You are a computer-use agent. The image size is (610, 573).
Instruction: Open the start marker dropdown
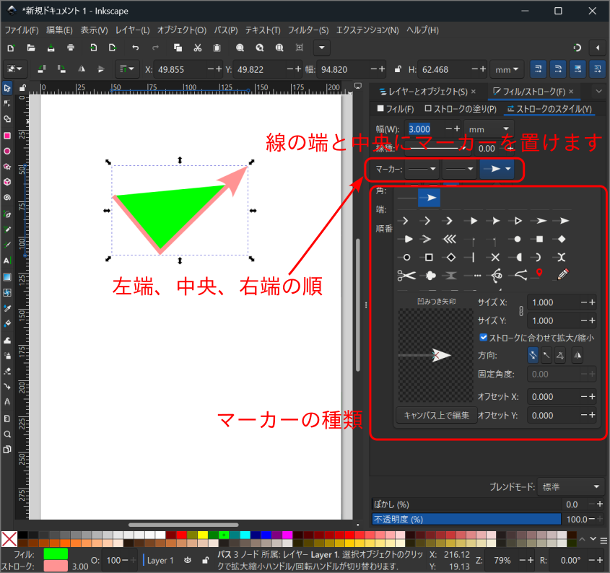pyautogui.click(x=422, y=169)
